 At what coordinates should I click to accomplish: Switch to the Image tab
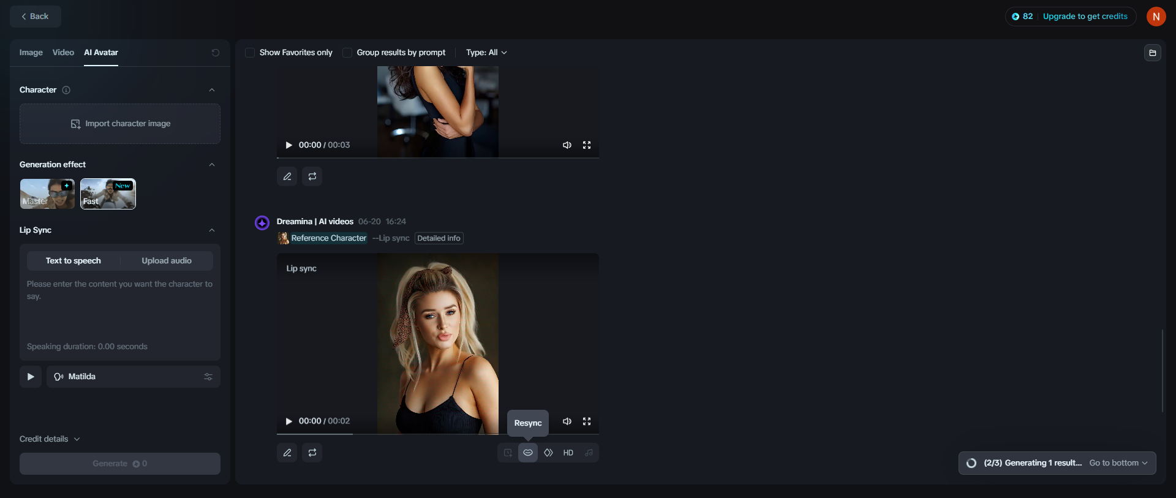(x=31, y=53)
